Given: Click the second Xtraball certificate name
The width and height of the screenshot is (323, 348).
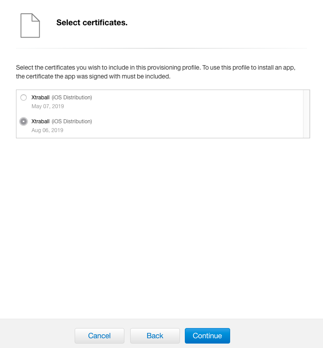Looking at the screenshot, I should click(x=40, y=121).
